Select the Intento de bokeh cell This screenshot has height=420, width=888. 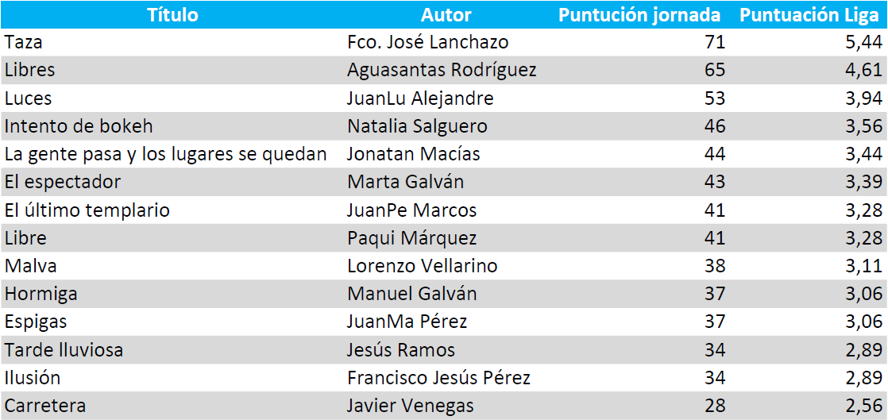(x=79, y=126)
